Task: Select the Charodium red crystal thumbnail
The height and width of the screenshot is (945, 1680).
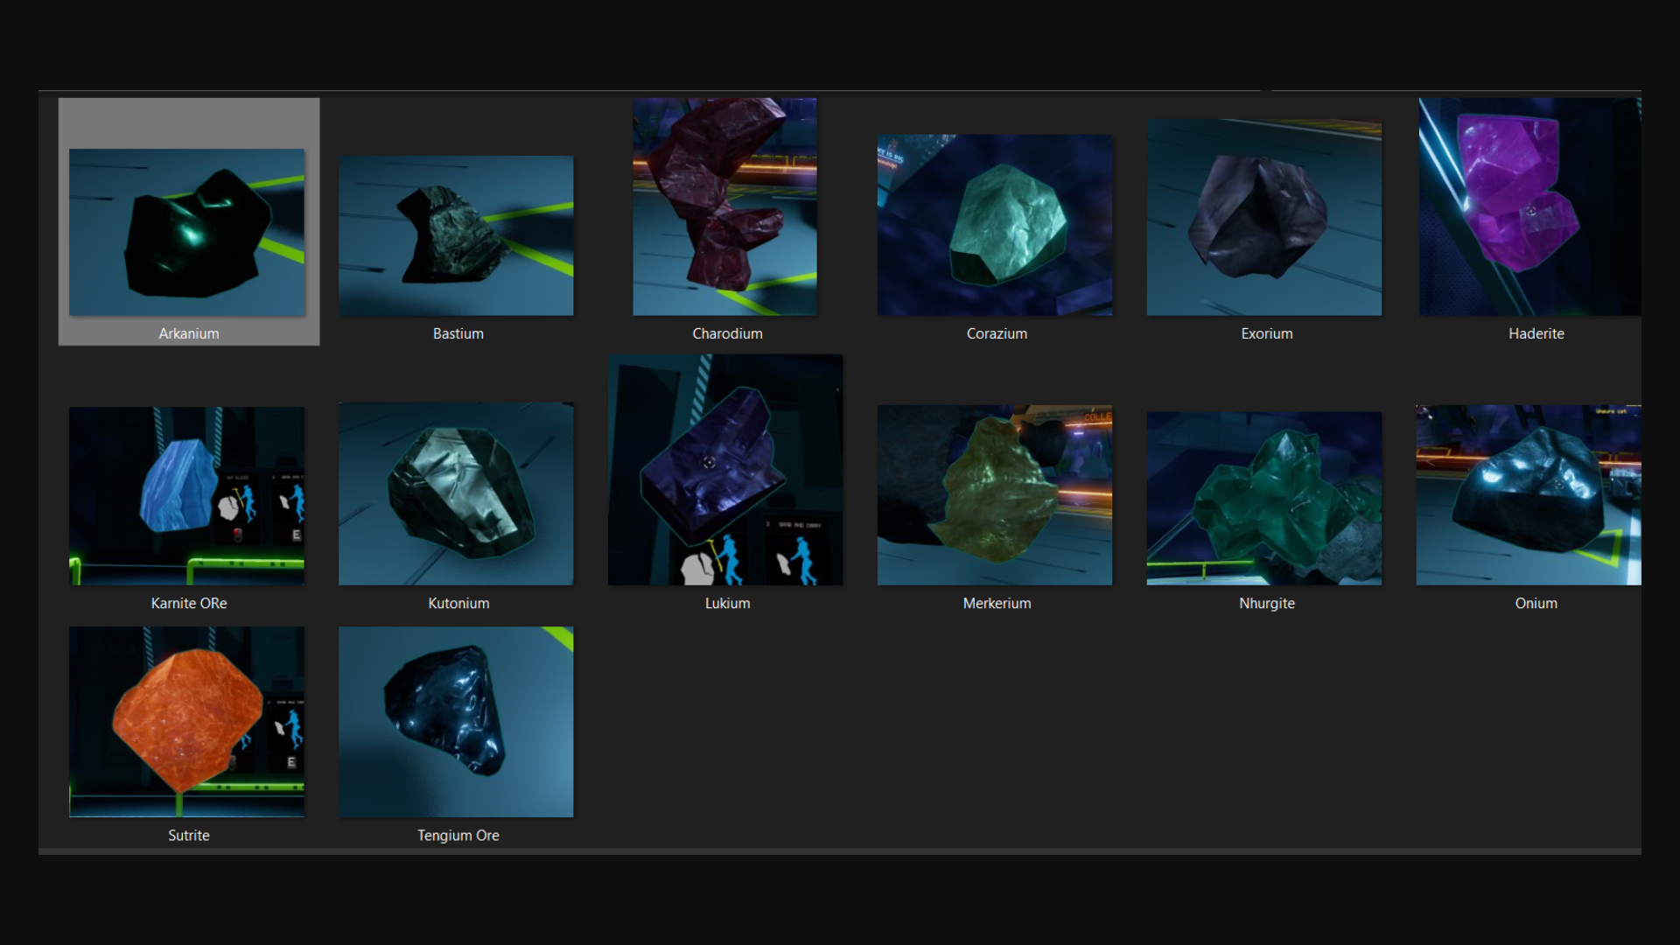Action: [725, 206]
